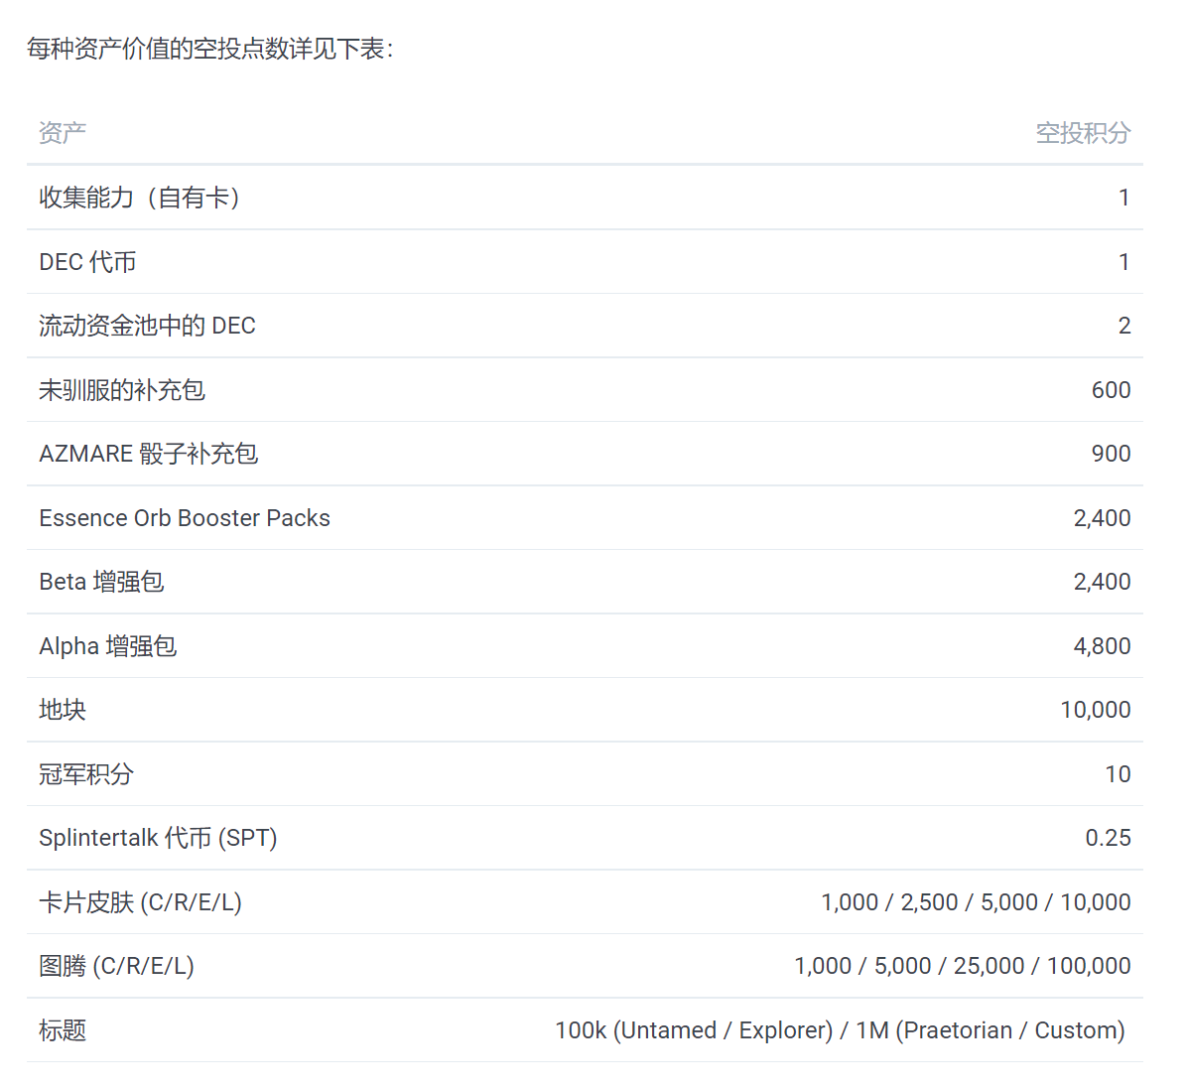
Task: Select the 卡片皮肤 (C/R/E/L) label
Action: click(140, 902)
